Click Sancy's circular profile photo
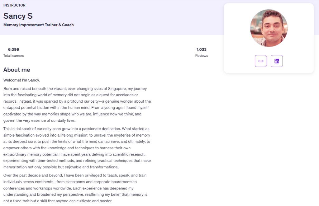Screen dimensions: 319x206 point(269,28)
